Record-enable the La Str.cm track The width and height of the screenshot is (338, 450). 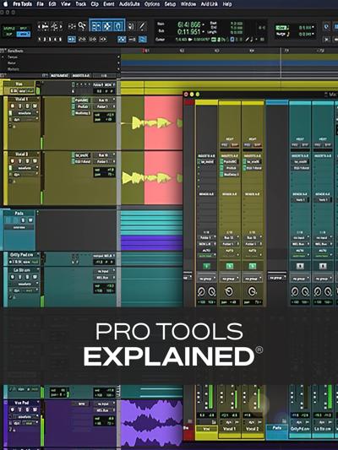[13, 277]
